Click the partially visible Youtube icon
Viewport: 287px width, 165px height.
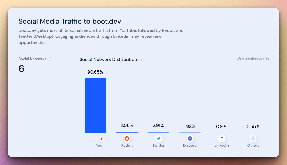[x=101, y=139]
